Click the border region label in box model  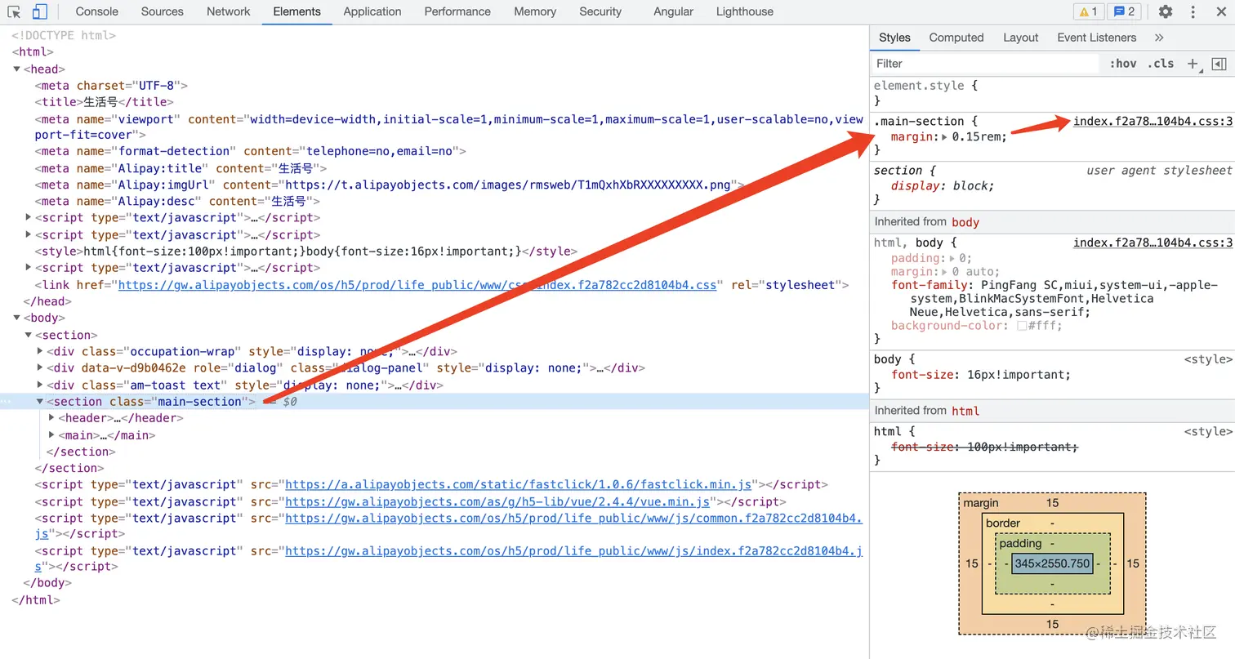[1003, 523]
